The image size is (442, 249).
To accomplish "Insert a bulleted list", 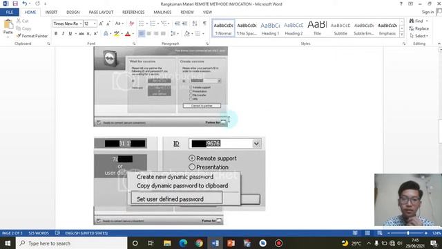I will point(142,24).
